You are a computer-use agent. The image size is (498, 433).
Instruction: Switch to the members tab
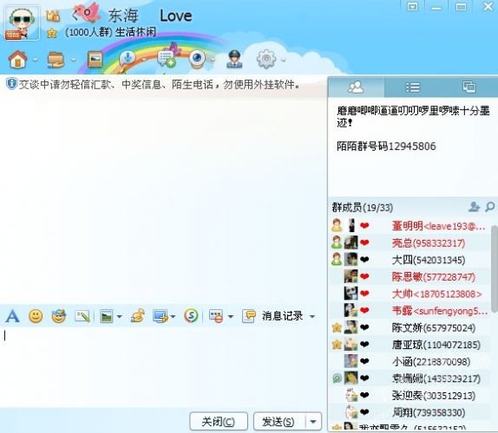[356, 87]
